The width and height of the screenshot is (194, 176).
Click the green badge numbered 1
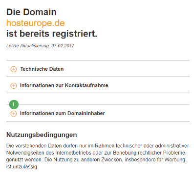(14, 104)
